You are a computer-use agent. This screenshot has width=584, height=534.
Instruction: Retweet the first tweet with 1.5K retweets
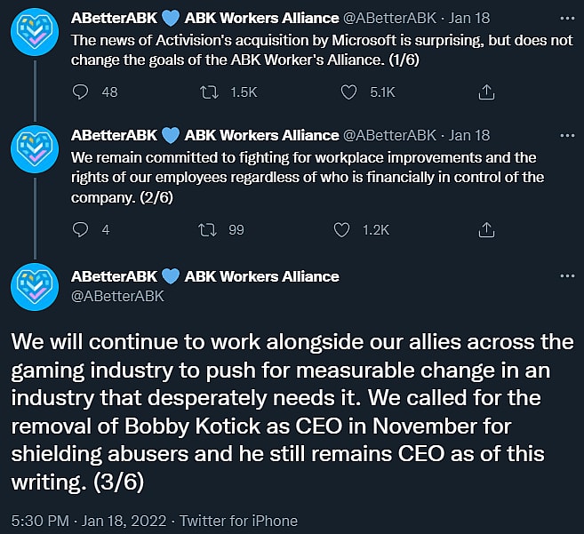(x=211, y=91)
